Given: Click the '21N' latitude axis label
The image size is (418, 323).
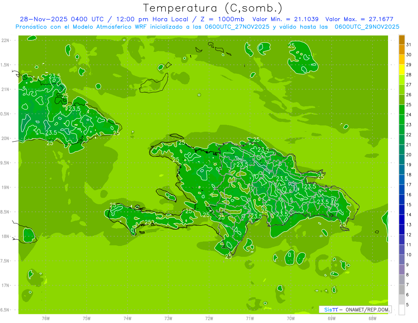Looking at the screenshot, I should (6, 89).
